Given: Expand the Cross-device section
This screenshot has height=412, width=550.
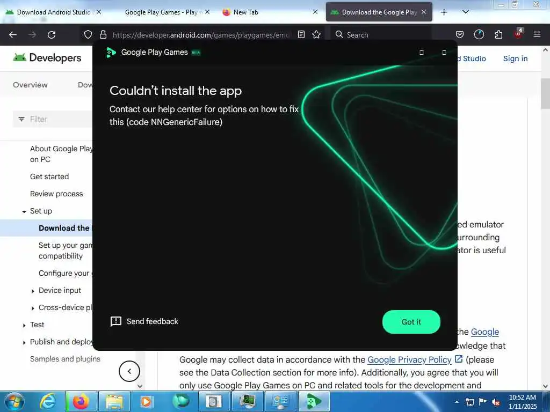Looking at the screenshot, I should coord(33,308).
